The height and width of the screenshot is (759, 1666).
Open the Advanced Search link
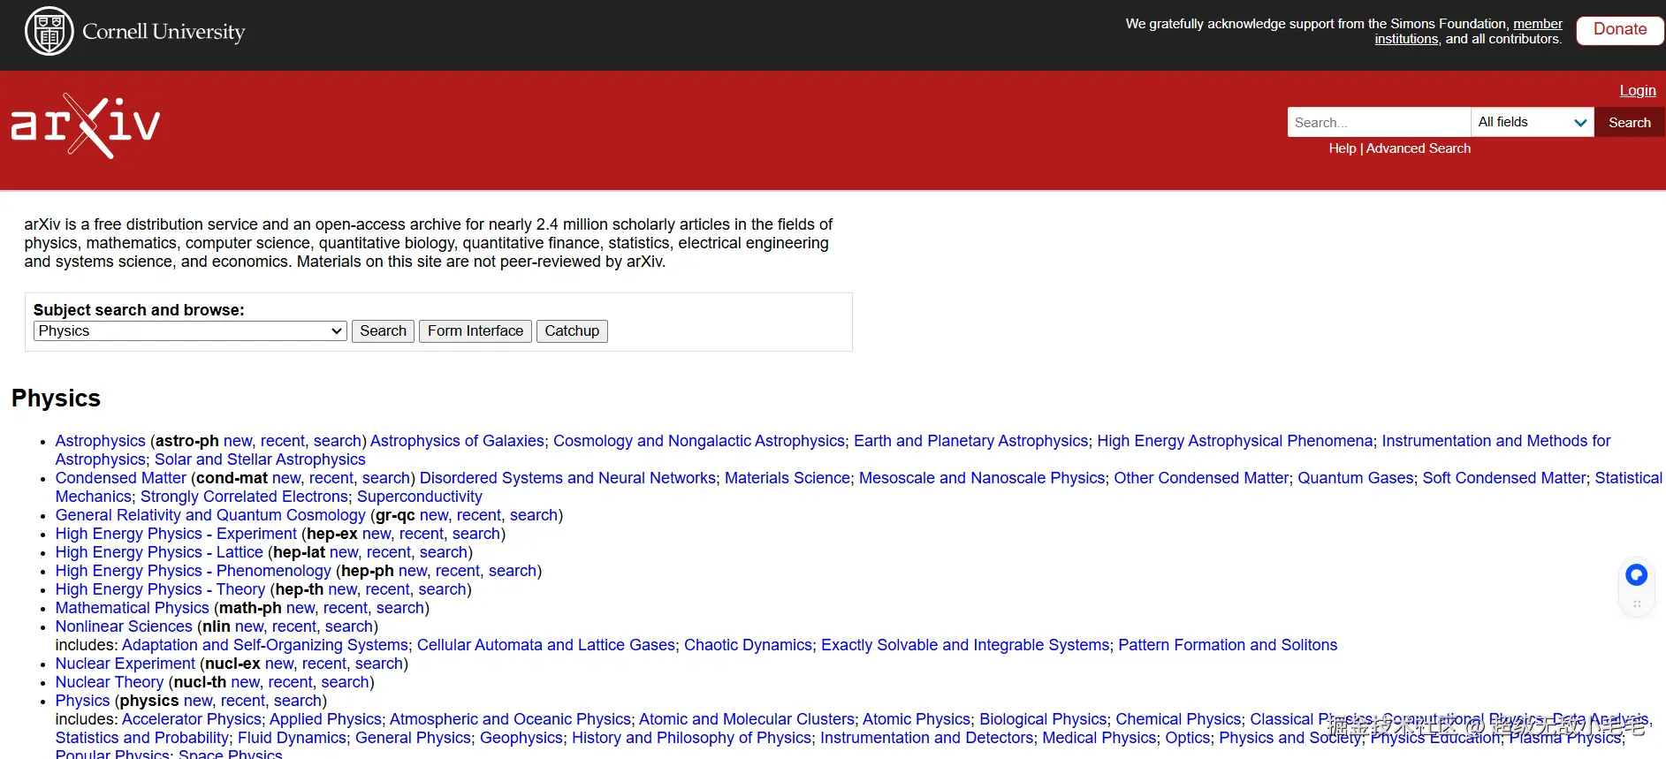[1419, 148]
